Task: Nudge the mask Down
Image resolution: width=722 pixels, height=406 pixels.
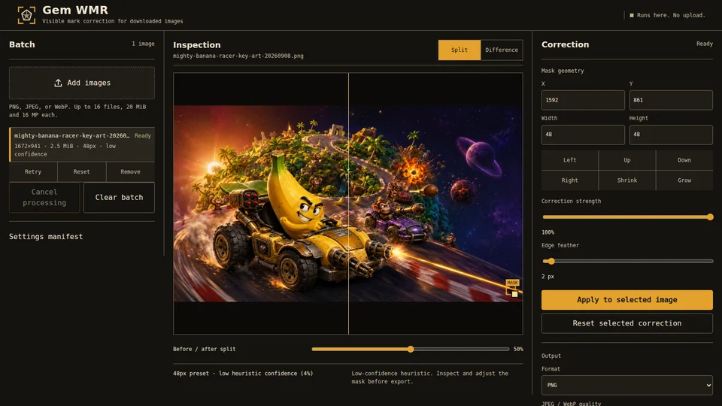Action: coord(684,160)
